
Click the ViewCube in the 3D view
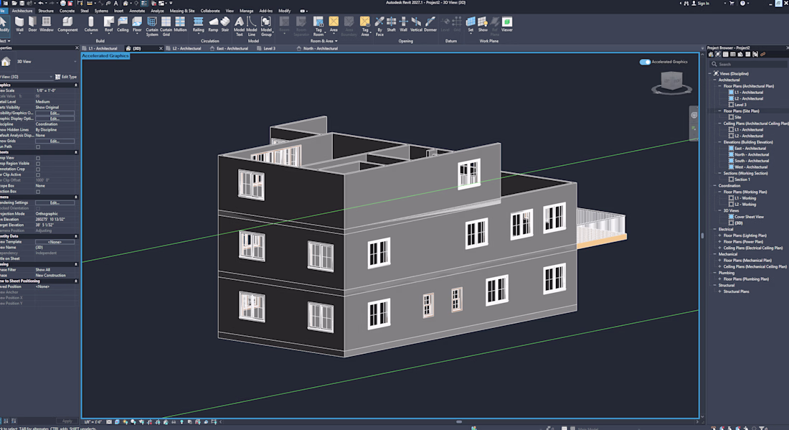671,83
